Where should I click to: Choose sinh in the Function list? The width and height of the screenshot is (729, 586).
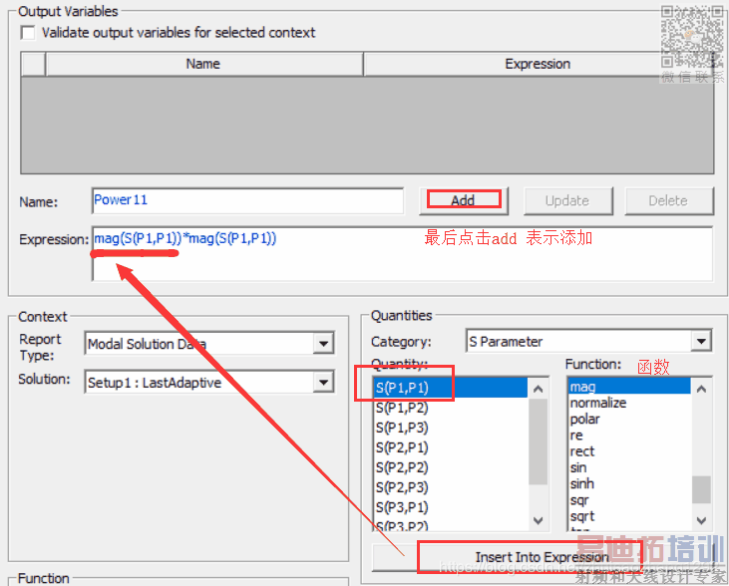(x=629, y=483)
